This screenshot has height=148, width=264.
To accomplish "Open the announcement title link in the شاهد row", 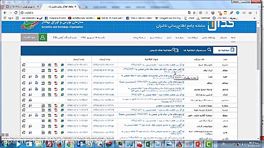I will tap(152, 83).
